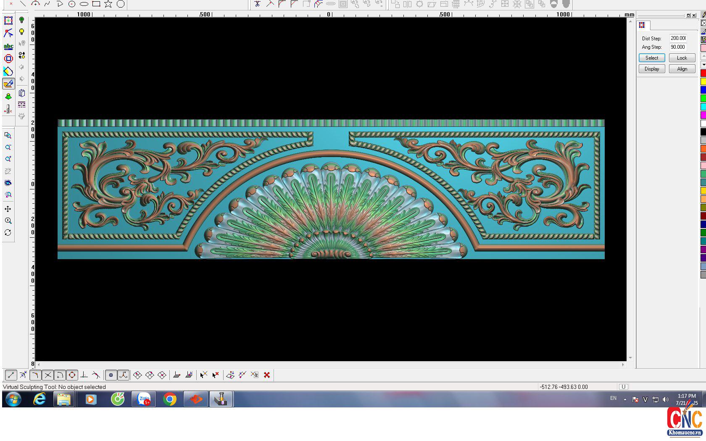The height and width of the screenshot is (441, 706).
Task: Click the rotate view icon
Action: [8, 233]
